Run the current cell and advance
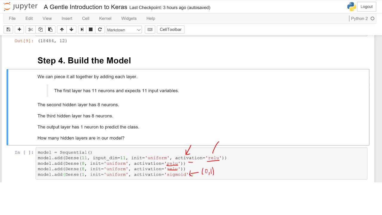 [x=82, y=30]
